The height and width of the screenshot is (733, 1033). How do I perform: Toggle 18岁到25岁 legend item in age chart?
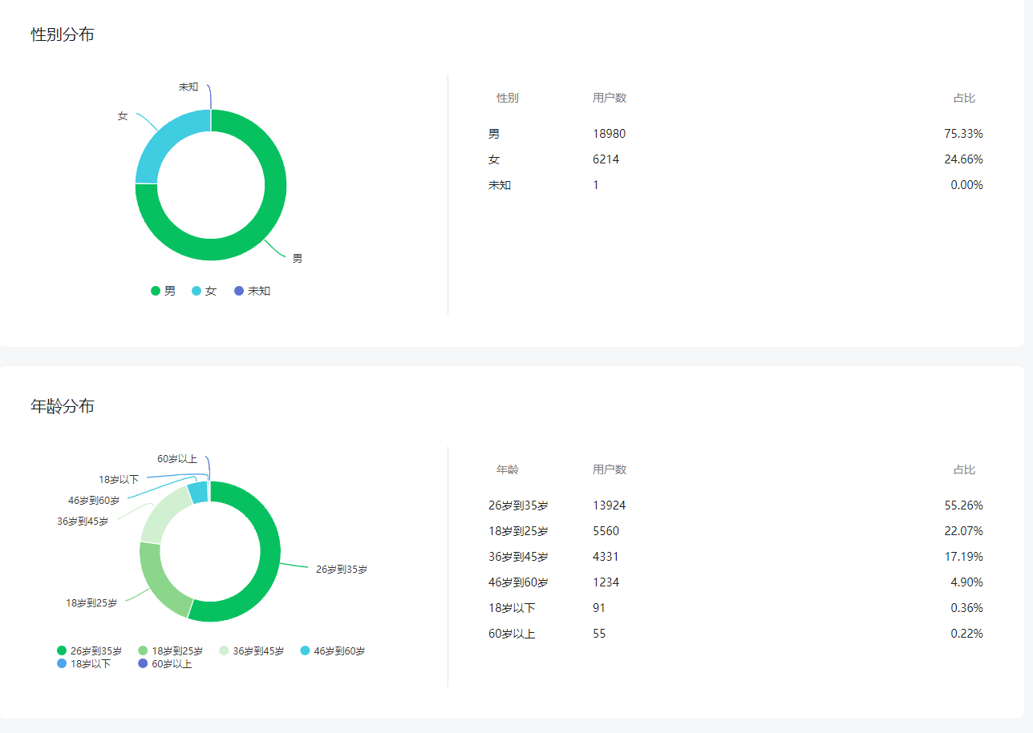[x=170, y=650]
